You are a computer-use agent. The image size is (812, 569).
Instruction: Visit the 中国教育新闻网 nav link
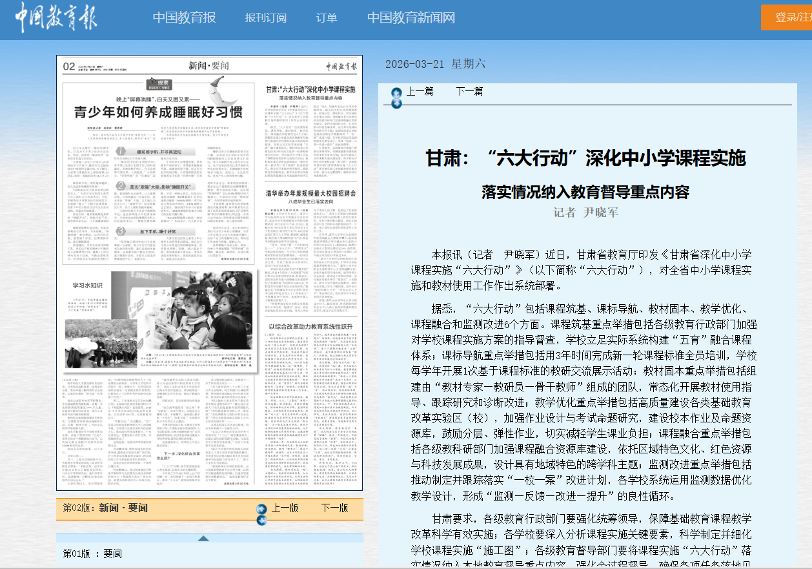click(x=411, y=17)
